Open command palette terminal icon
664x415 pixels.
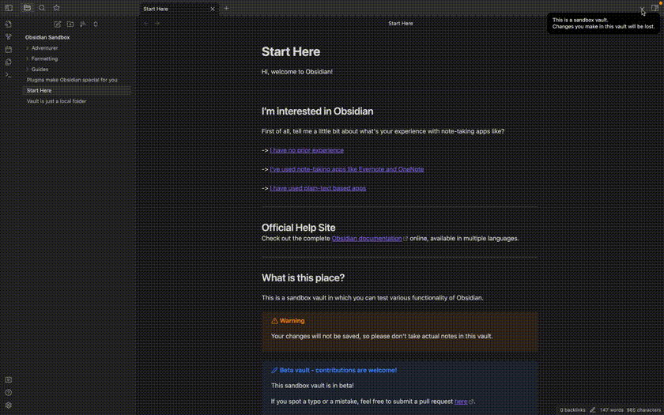click(x=9, y=75)
